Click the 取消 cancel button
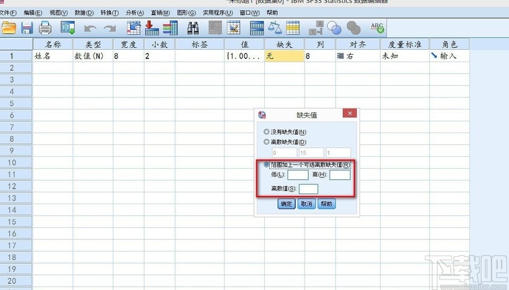The image size is (509, 290). coord(307,203)
